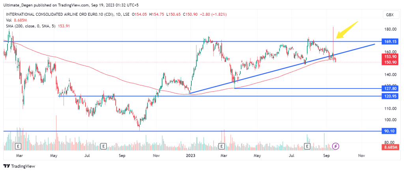This screenshot has height=172, width=404.
Task: Click the C150.90 close value
Action: [x=190, y=15]
